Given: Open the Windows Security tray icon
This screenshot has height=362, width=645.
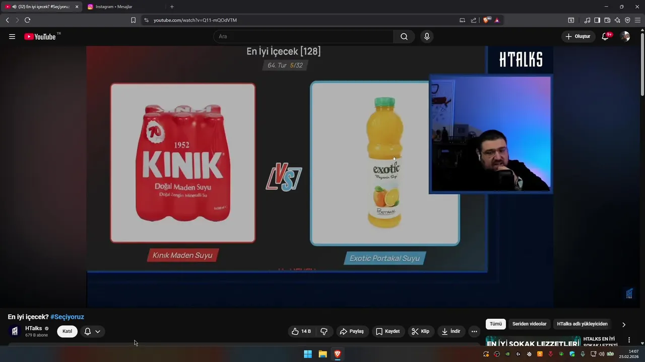Looking at the screenshot, I should click(x=572, y=354).
